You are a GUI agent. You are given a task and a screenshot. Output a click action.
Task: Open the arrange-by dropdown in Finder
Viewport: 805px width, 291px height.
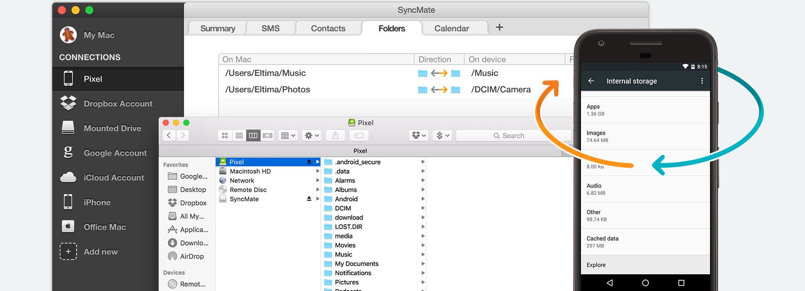[288, 136]
